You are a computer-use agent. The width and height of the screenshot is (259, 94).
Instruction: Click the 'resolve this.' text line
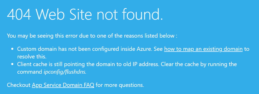point(32,57)
